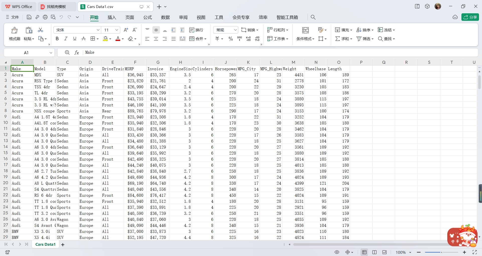Apply the yellow fill color swatch
482x256 pixels.
point(105,39)
